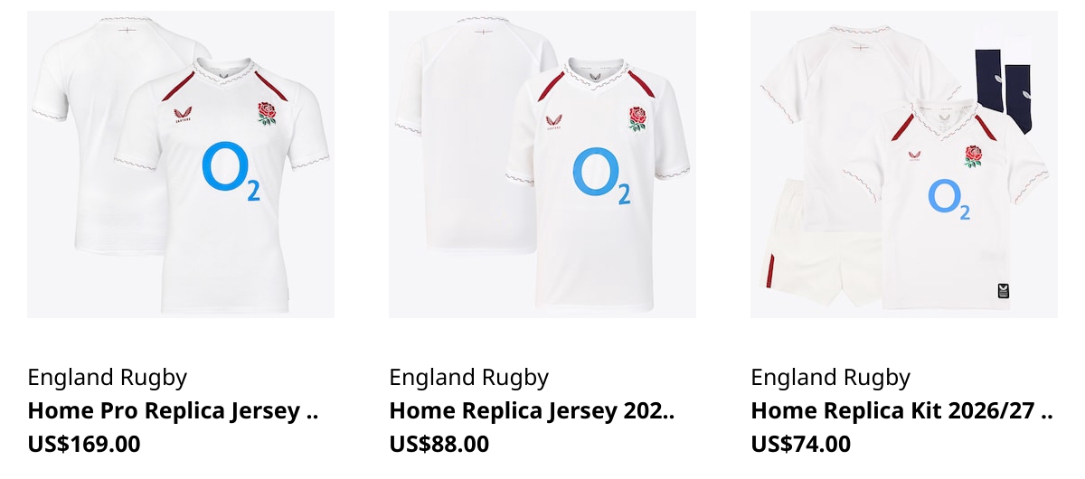Click the Home Pro Replica Jersey title
Image resolution: width=1085 pixels, height=479 pixels.
tap(174, 411)
